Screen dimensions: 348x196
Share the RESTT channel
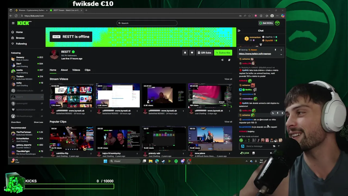point(222,60)
